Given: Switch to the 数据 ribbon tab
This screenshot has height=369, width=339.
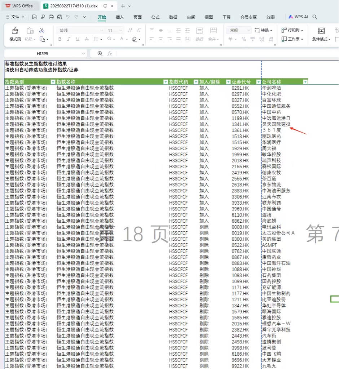Looking at the screenshot, I should [173, 17].
